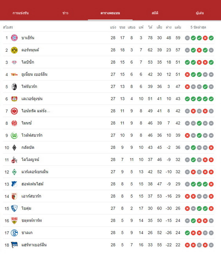Click the ตารางคะแนน tab

pyautogui.click(x=110, y=13)
